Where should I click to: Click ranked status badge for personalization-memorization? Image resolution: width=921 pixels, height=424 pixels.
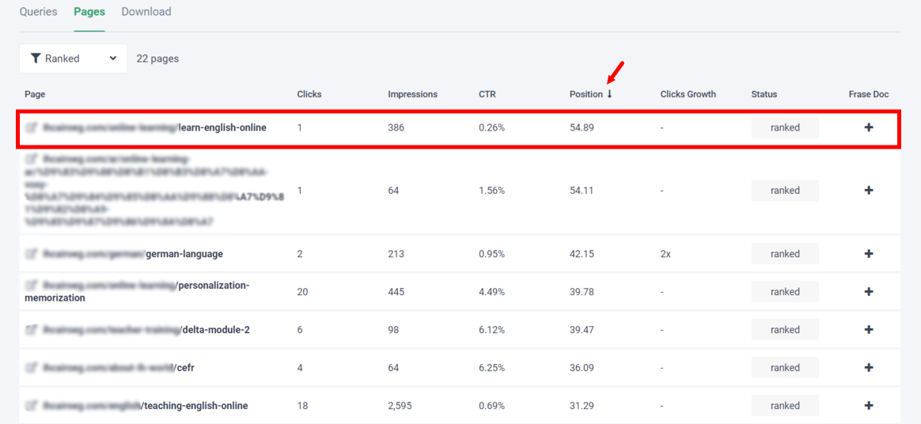(x=785, y=292)
